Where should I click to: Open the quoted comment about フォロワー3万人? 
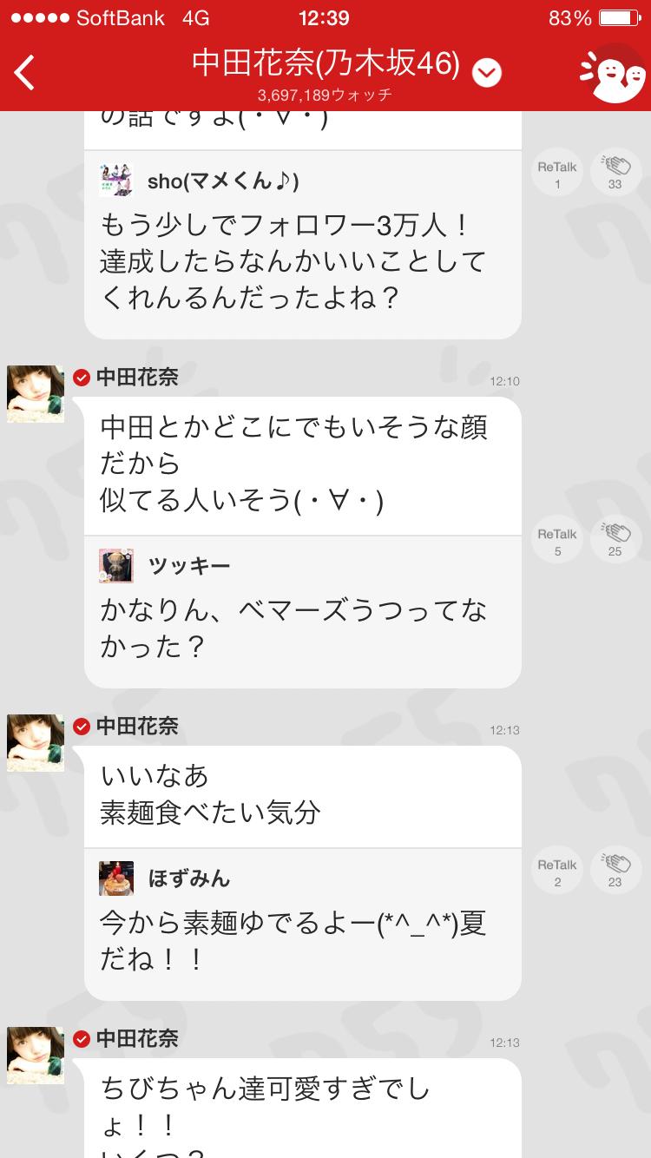[x=303, y=244]
